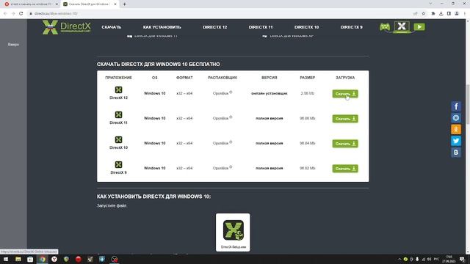This screenshot has height=264, width=470.
Task: Click the taskbar clock
Action: point(449,259)
